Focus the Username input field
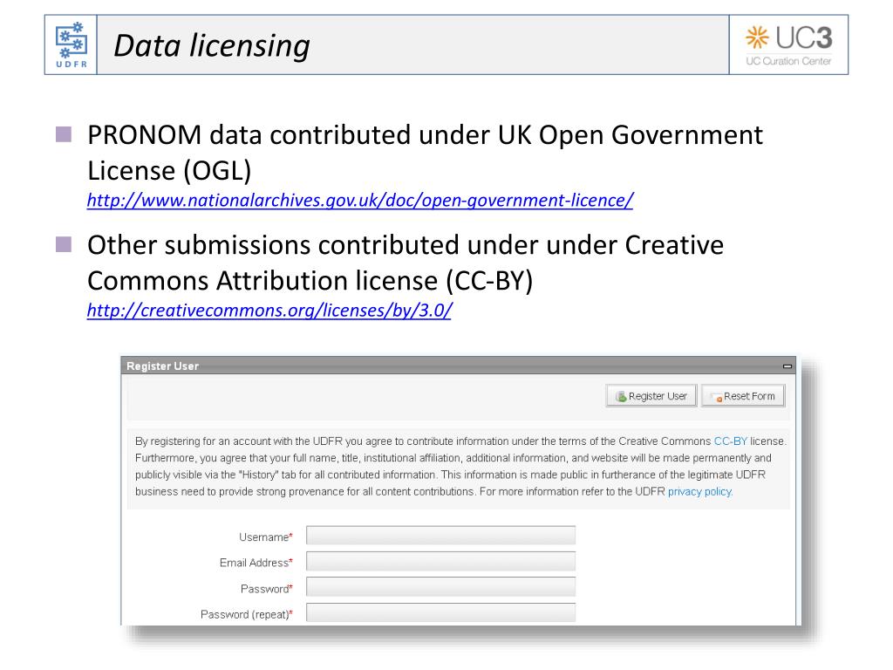893x670 pixels. [x=440, y=536]
